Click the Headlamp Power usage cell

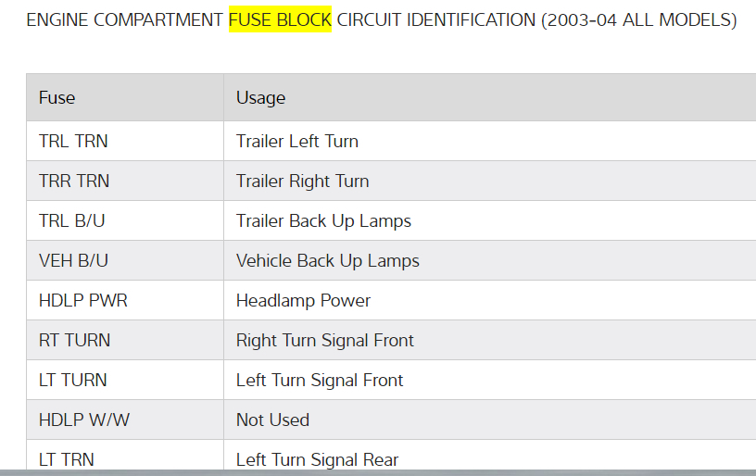(303, 300)
